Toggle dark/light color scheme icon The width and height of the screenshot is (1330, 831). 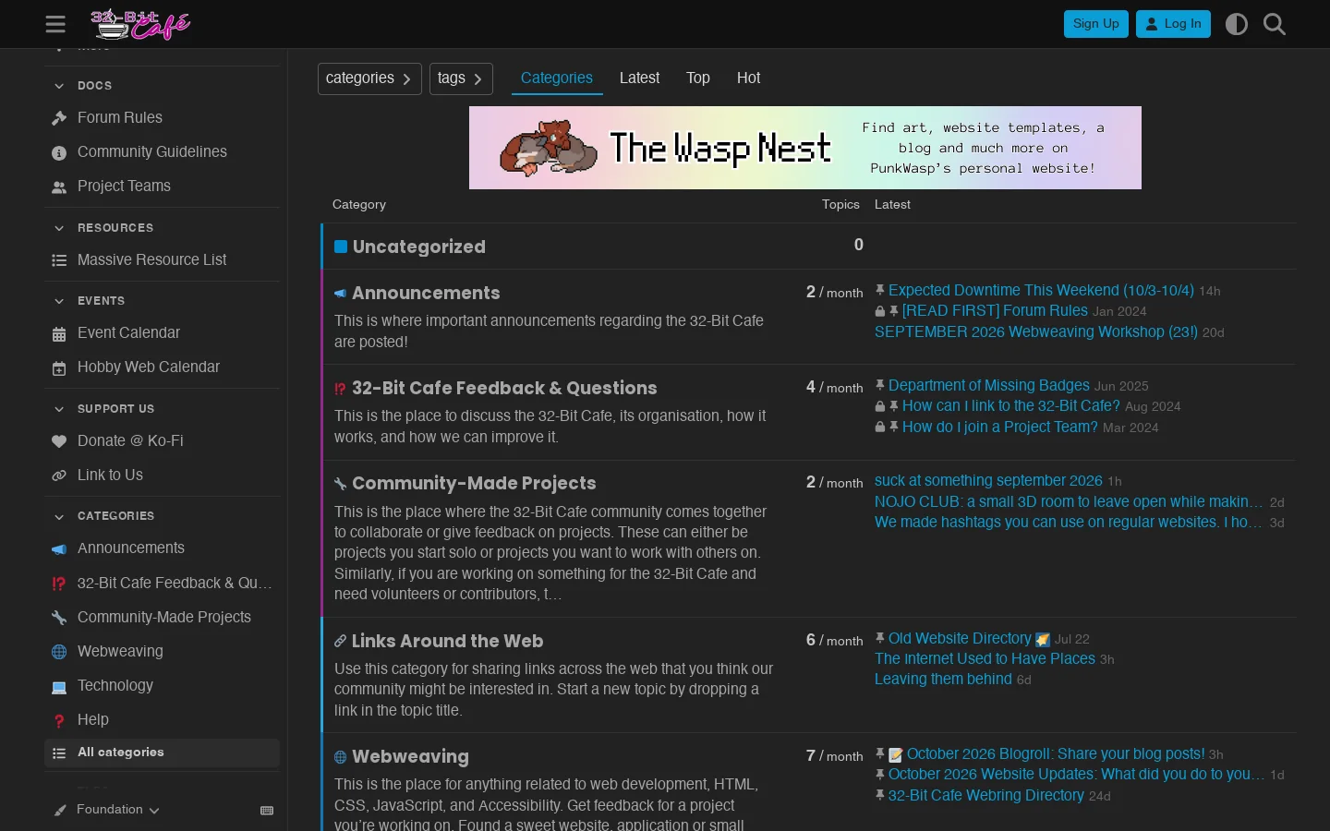click(x=1236, y=24)
